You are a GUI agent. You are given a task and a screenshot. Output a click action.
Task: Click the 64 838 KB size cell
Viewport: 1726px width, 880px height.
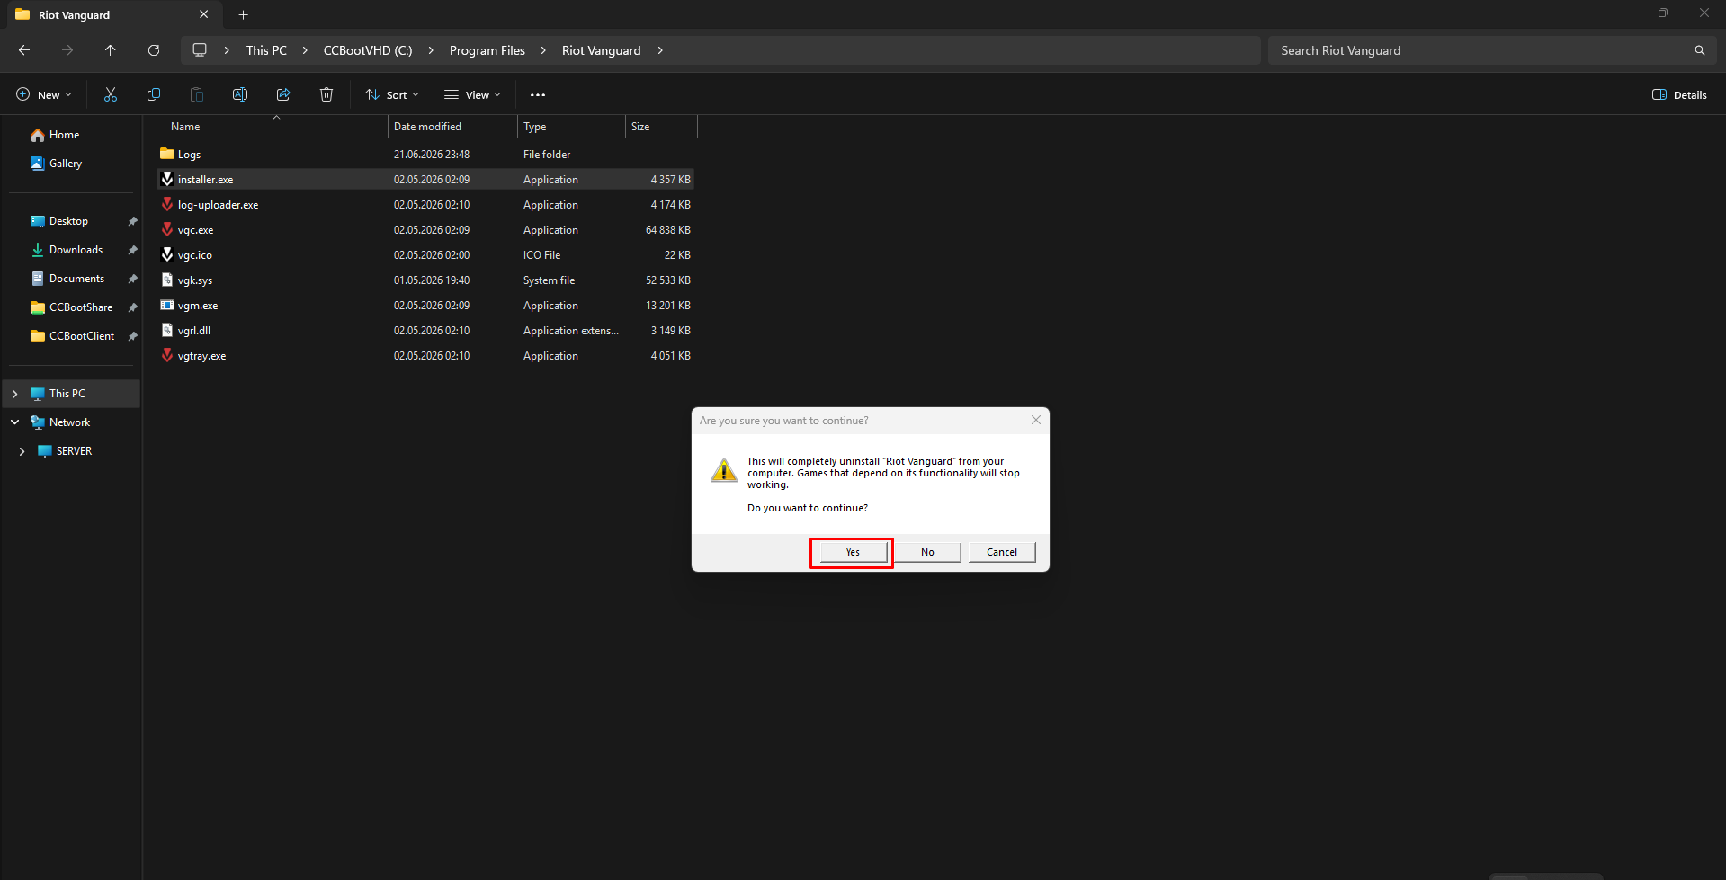click(x=668, y=230)
